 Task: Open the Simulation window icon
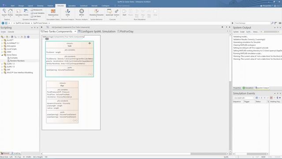pyautogui.click(x=19, y=12)
